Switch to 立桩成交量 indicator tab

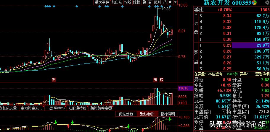[8, 108]
